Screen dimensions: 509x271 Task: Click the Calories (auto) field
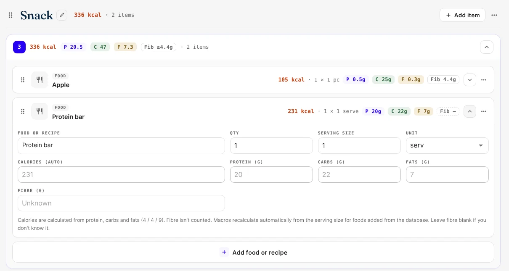click(121, 174)
